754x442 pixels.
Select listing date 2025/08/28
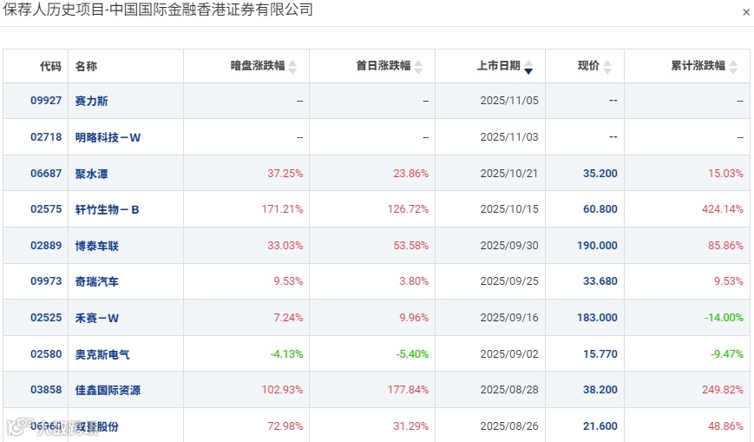tap(509, 390)
